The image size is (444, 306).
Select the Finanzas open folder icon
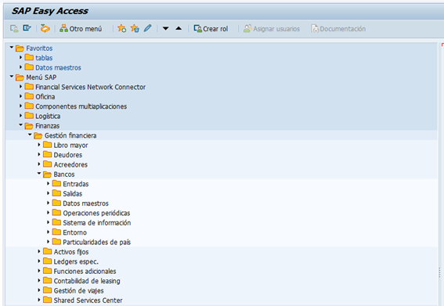(29, 126)
